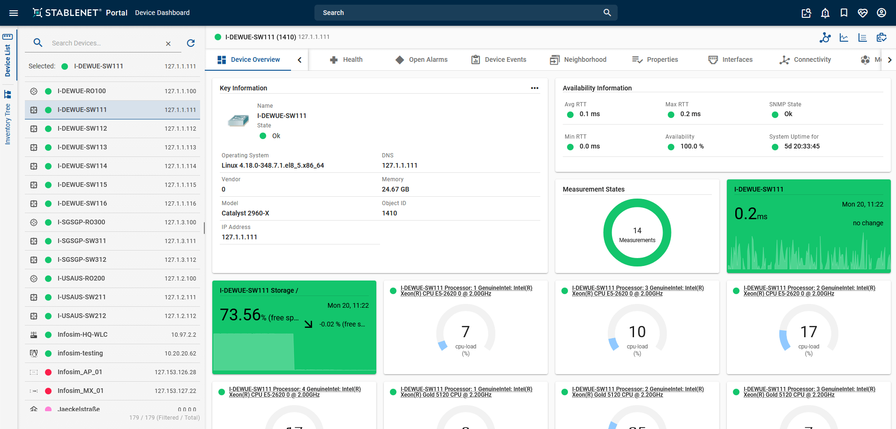Screen dimensions: 896x429
Task: Open the user account icon
Action: coord(881,13)
